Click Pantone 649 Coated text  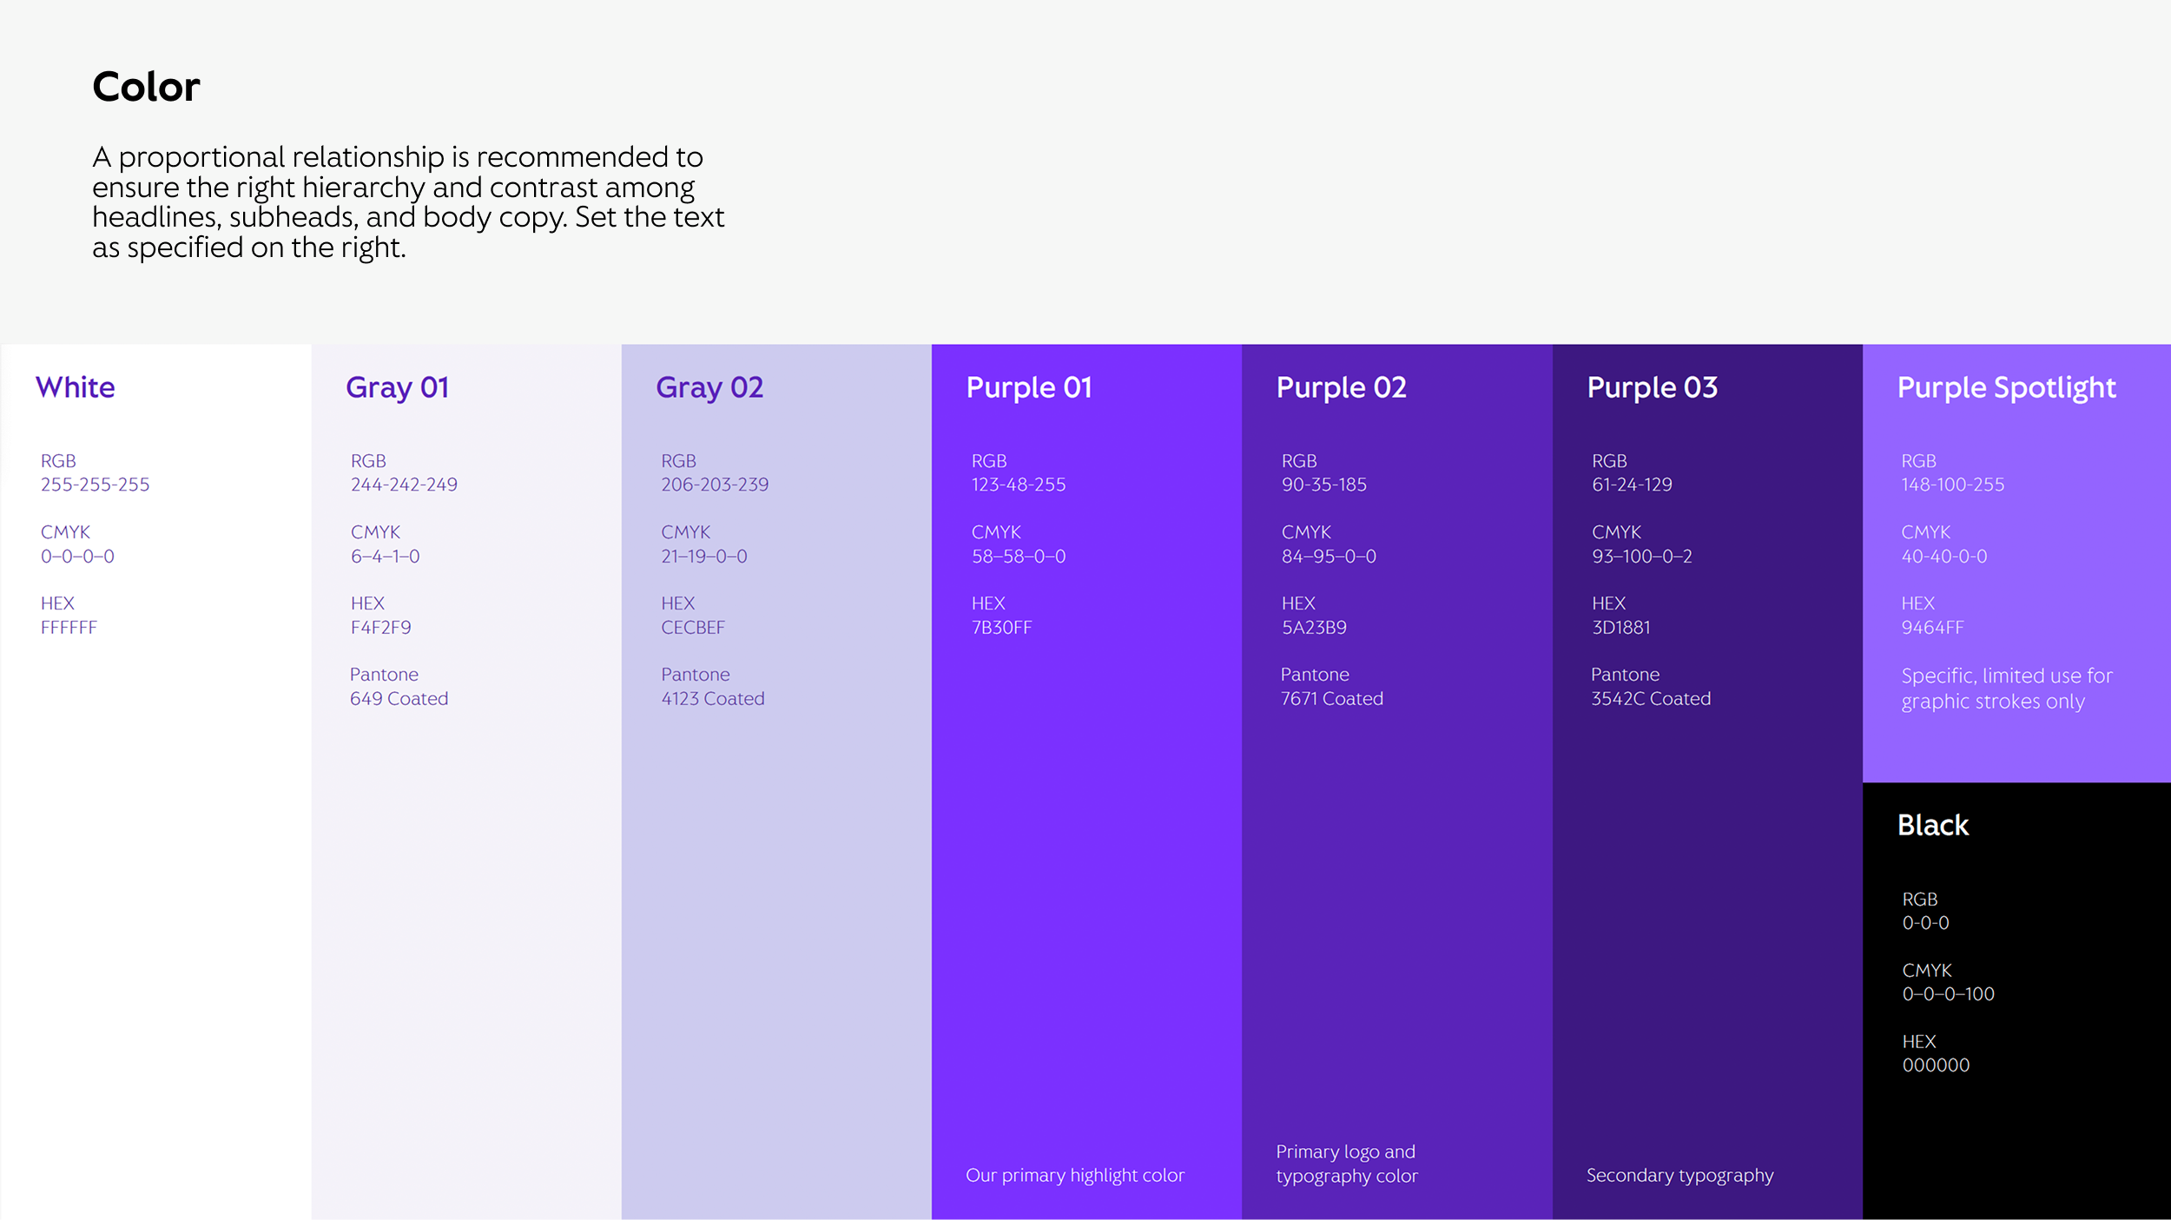point(399,698)
